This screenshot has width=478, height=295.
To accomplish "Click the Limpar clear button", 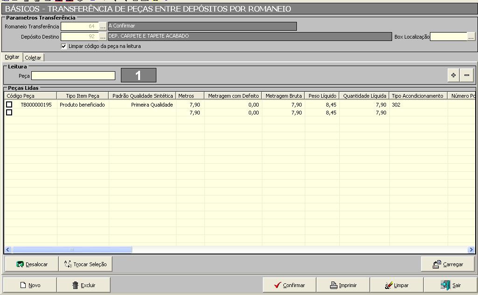I will pos(396,285).
